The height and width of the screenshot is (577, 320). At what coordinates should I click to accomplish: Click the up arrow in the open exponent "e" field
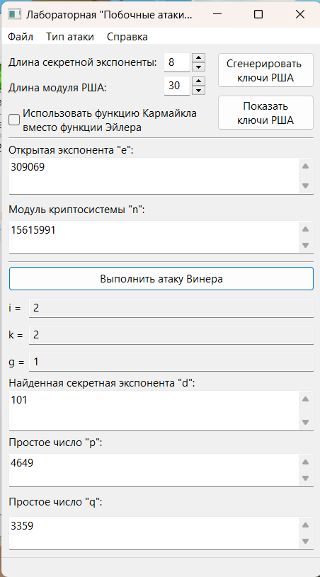pyautogui.click(x=305, y=166)
